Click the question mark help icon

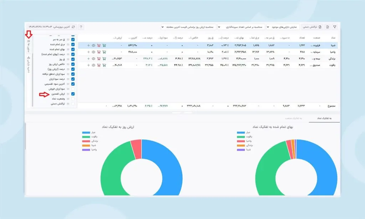tap(81, 27)
